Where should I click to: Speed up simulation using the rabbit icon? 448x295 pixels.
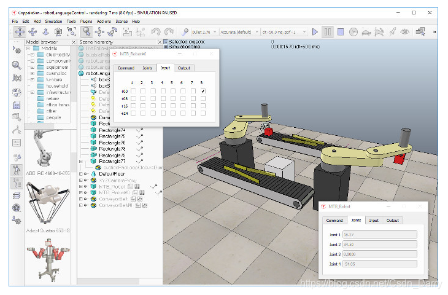pyautogui.click(x=379, y=32)
